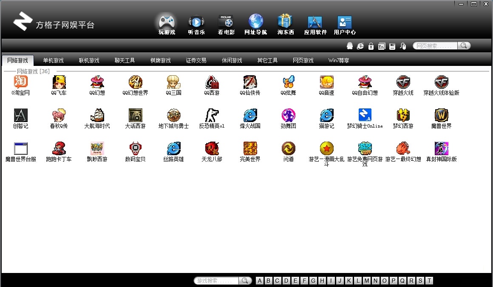Filter games by letter M

pyautogui.click(x=367, y=281)
